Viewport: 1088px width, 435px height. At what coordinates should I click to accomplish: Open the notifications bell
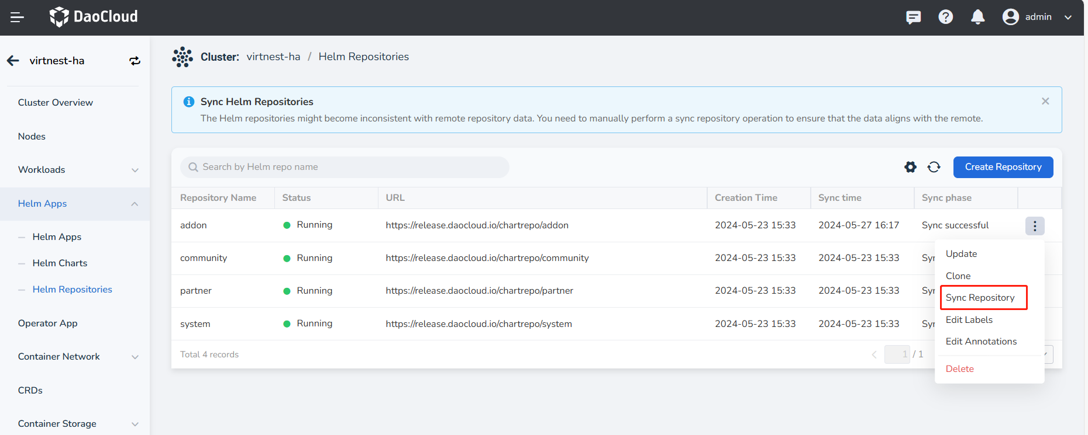(x=977, y=18)
